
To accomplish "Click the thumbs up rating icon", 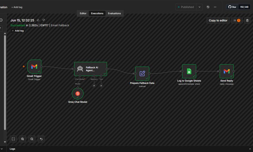I will point(38,20).
